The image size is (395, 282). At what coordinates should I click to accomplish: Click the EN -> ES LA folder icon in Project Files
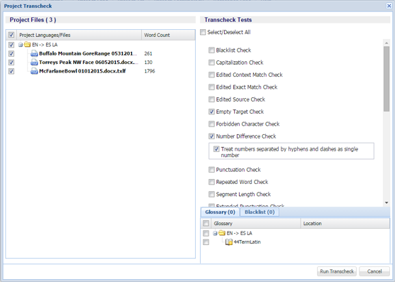click(x=27, y=45)
